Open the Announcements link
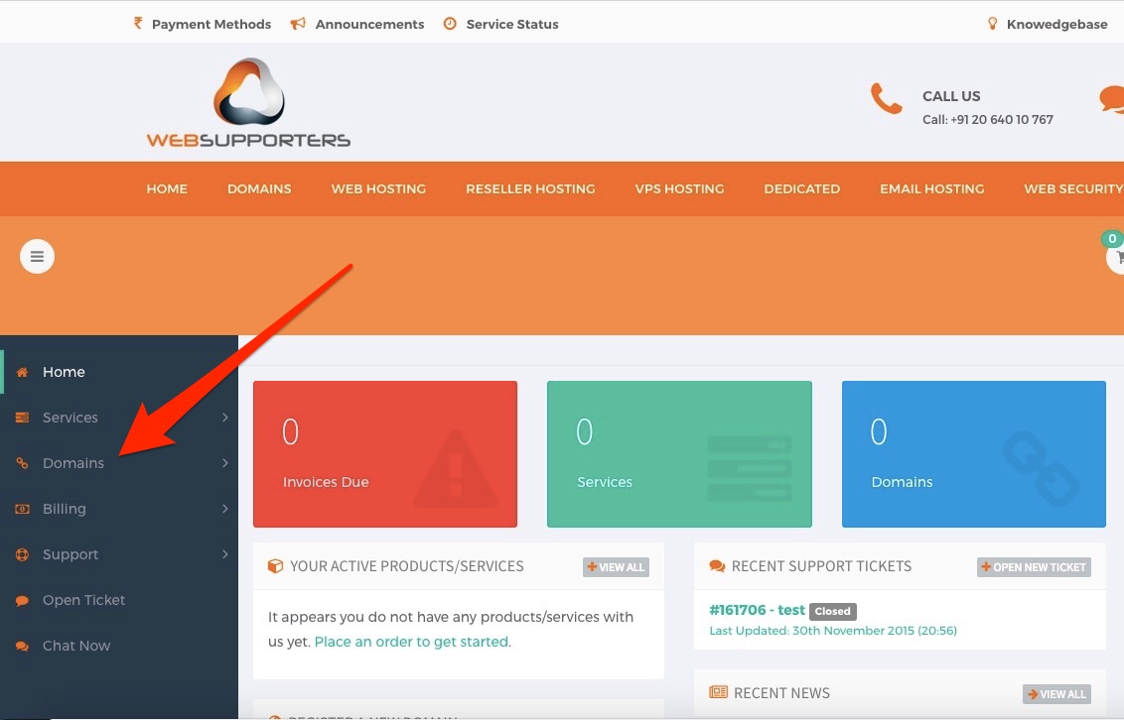Screen dimensions: 1124x720 [370, 25]
